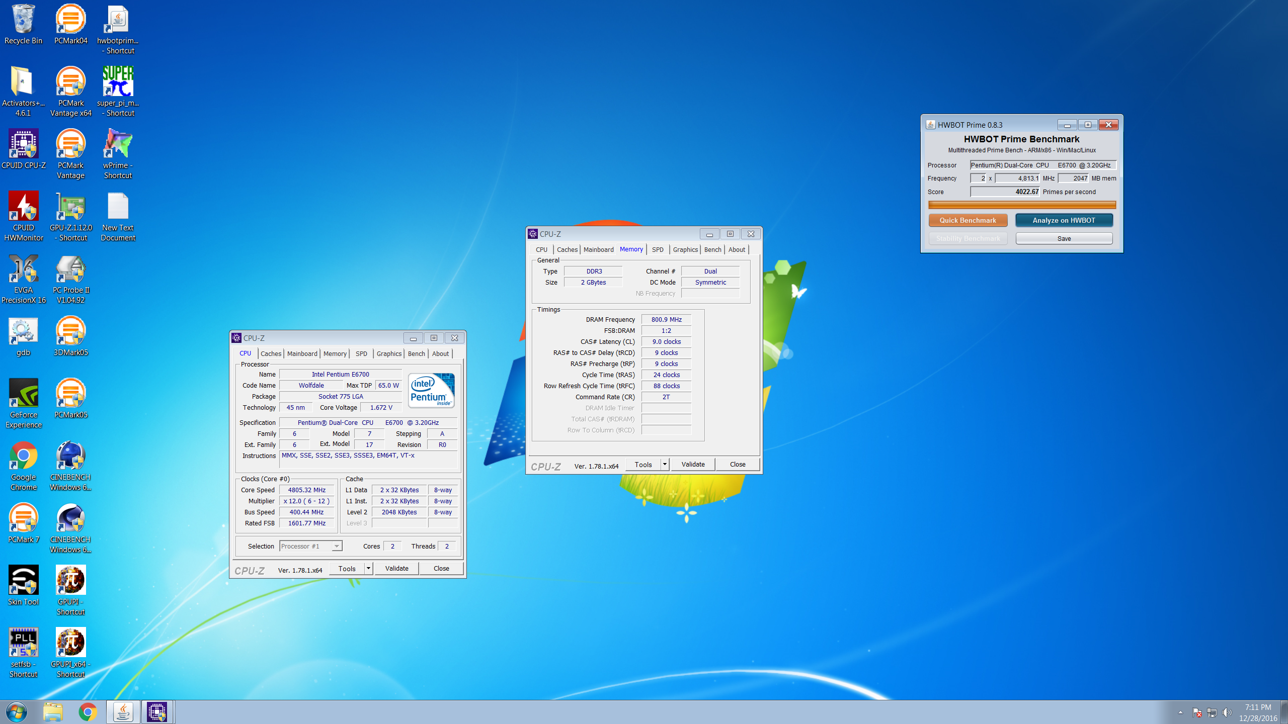Open Google Chrome desktop icon
The height and width of the screenshot is (724, 1288).
pos(23,466)
